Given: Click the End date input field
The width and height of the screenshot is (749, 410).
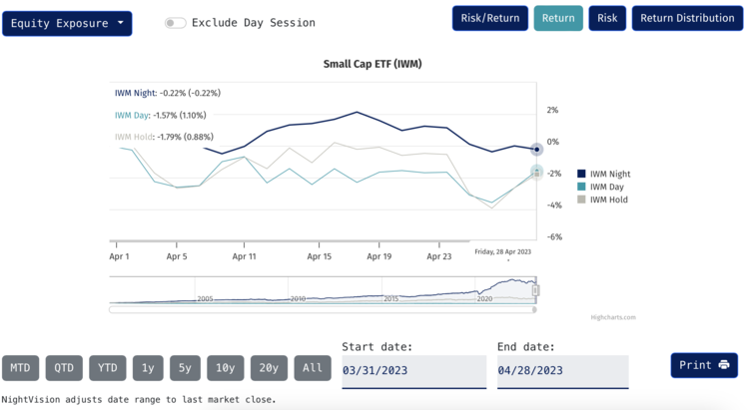Looking at the screenshot, I should point(562,371).
